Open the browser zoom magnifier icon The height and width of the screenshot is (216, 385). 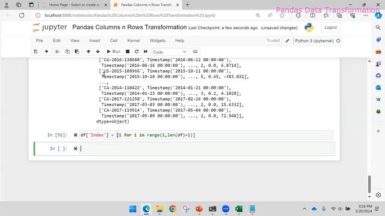tap(258, 15)
